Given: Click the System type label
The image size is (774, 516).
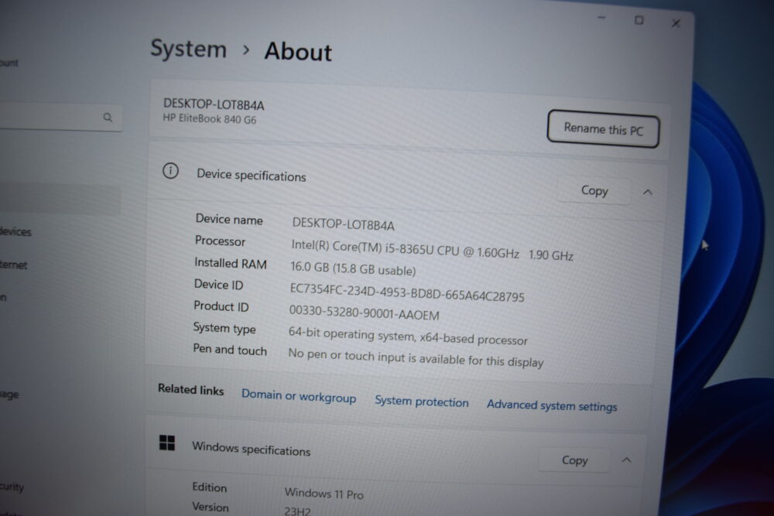Looking at the screenshot, I should [x=224, y=328].
